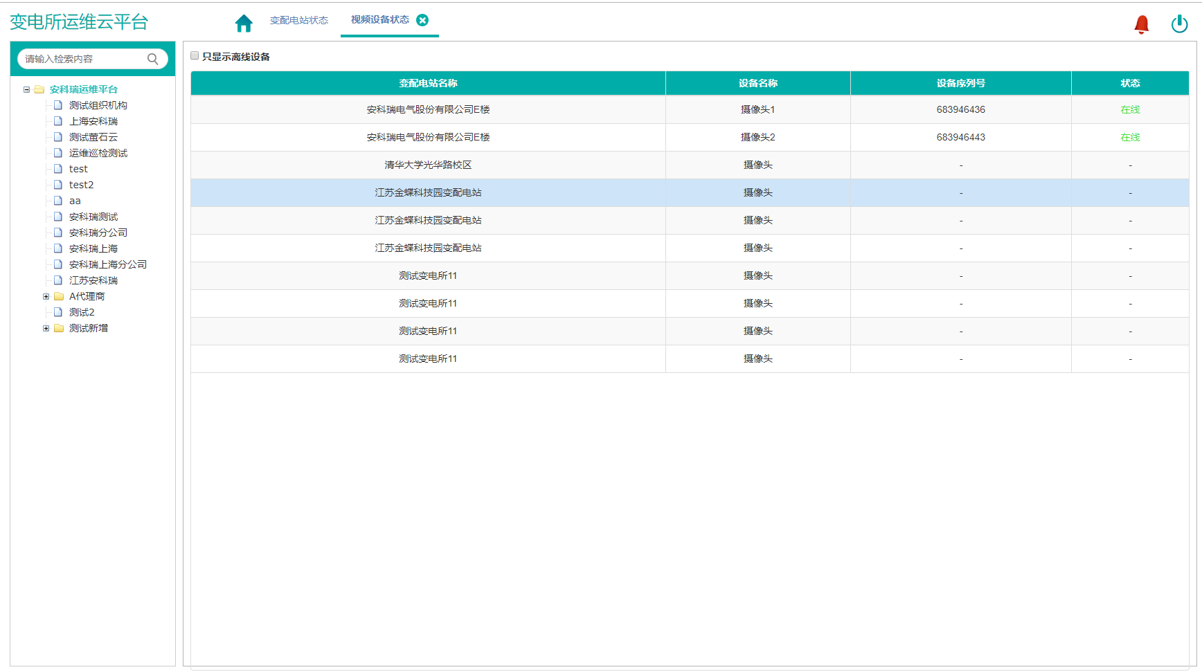Select the aa tree item

click(x=75, y=201)
